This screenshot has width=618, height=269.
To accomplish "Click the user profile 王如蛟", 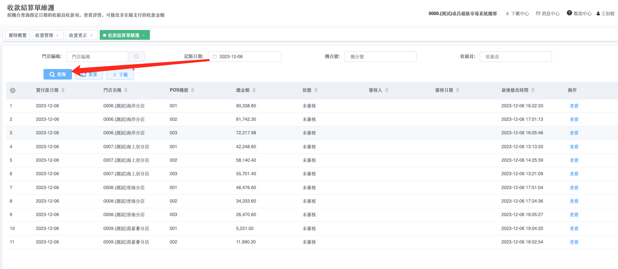I will tap(605, 14).
